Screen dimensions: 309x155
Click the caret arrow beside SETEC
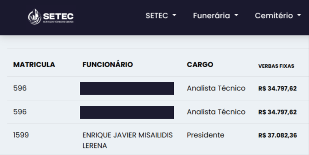click(174, 15)
